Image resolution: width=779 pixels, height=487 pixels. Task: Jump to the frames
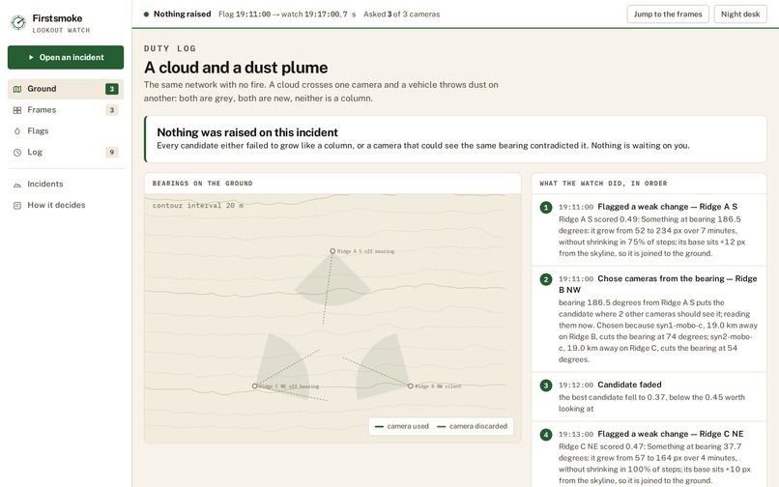(x=668, y=14)
